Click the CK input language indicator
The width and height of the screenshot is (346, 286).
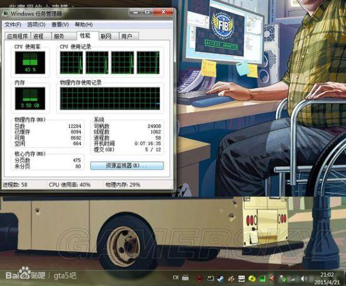coord(176,278)
